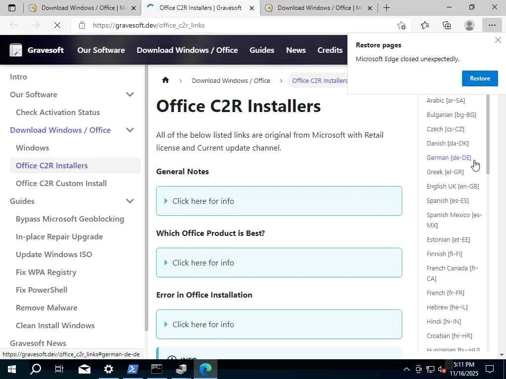The image size is (506, 379).
Task: Click the muted volume tray icon
Action: coord(442,369)
